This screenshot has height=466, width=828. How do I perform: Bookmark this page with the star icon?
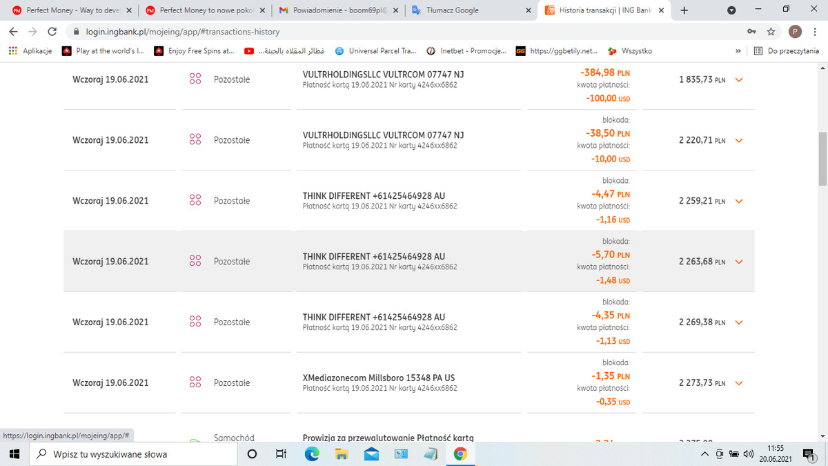[x=771, y=32]
